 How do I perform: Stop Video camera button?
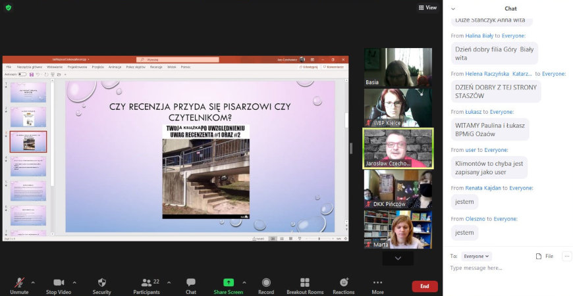[x=59, y=285]
